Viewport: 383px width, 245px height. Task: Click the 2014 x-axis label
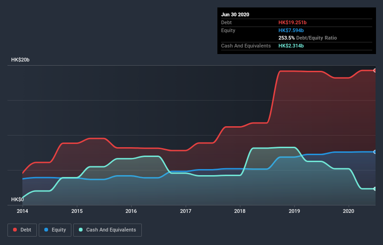(22, 211)
